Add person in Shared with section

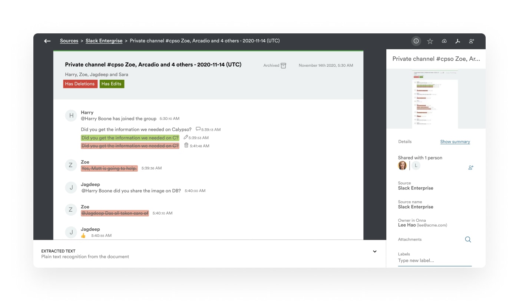click(471, 168)
